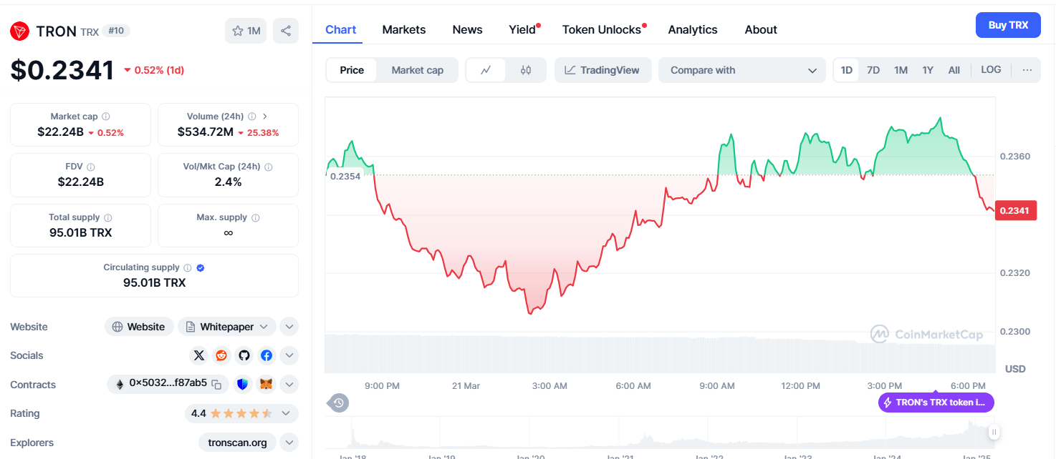This screenshot has width=1056, height=459.
Task: Expand Rating 4.4 dropdown
Action: click(x=241, y=413)
